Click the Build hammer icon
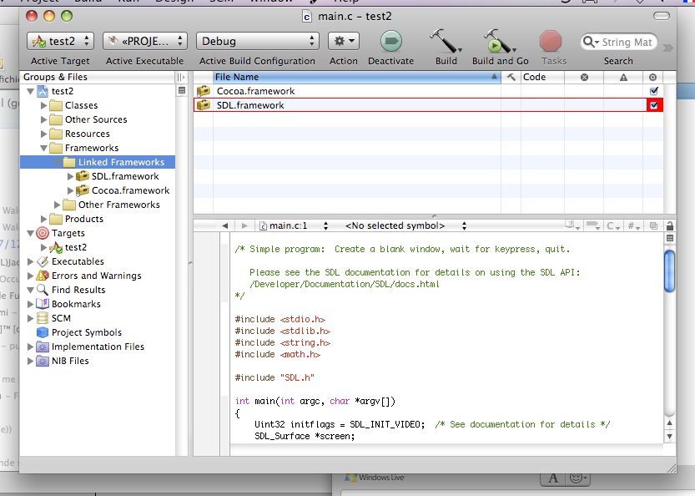The width and height of the screenshot is (695, 496). point(444,42)
